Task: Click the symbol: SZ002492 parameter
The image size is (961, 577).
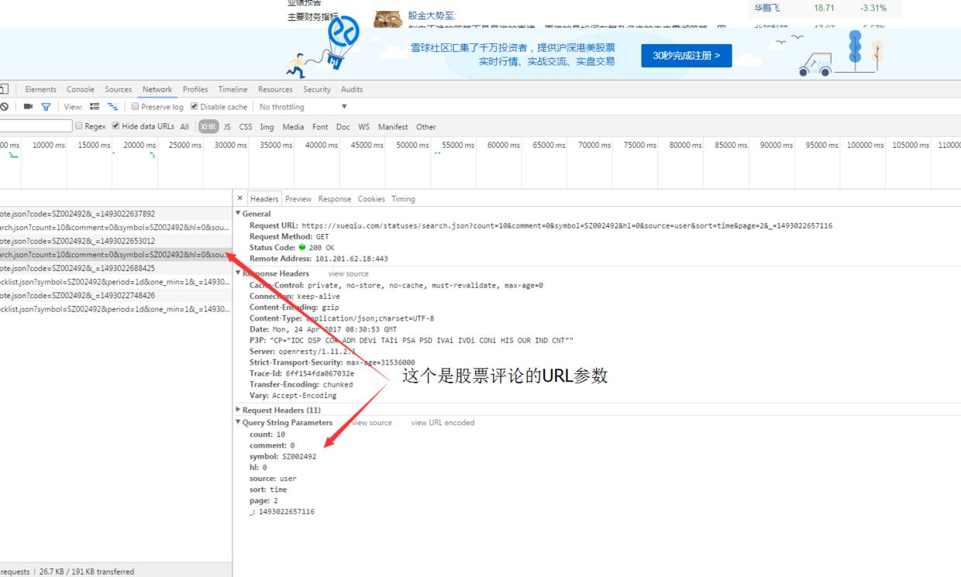Action: [283, 456]
